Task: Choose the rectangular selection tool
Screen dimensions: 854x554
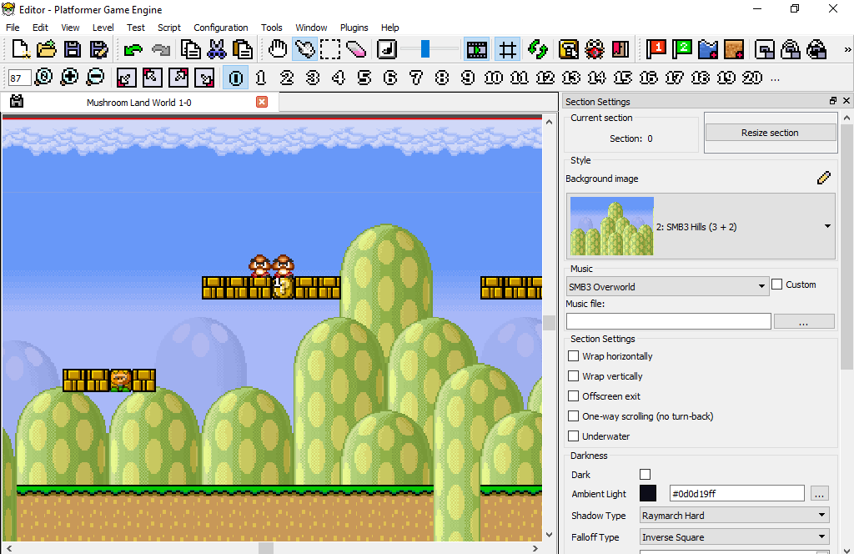Action: (x=330, y=49)
